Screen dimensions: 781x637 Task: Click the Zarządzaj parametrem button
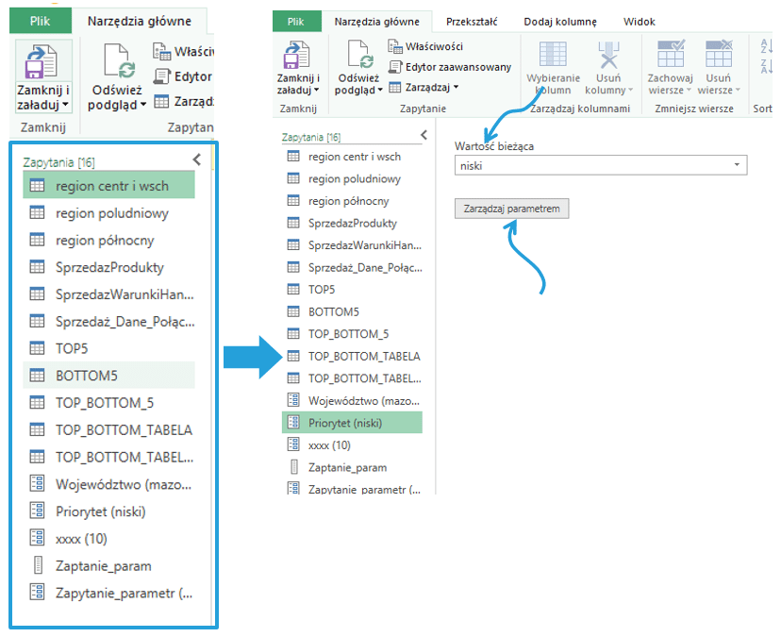[x=511, y=209]
